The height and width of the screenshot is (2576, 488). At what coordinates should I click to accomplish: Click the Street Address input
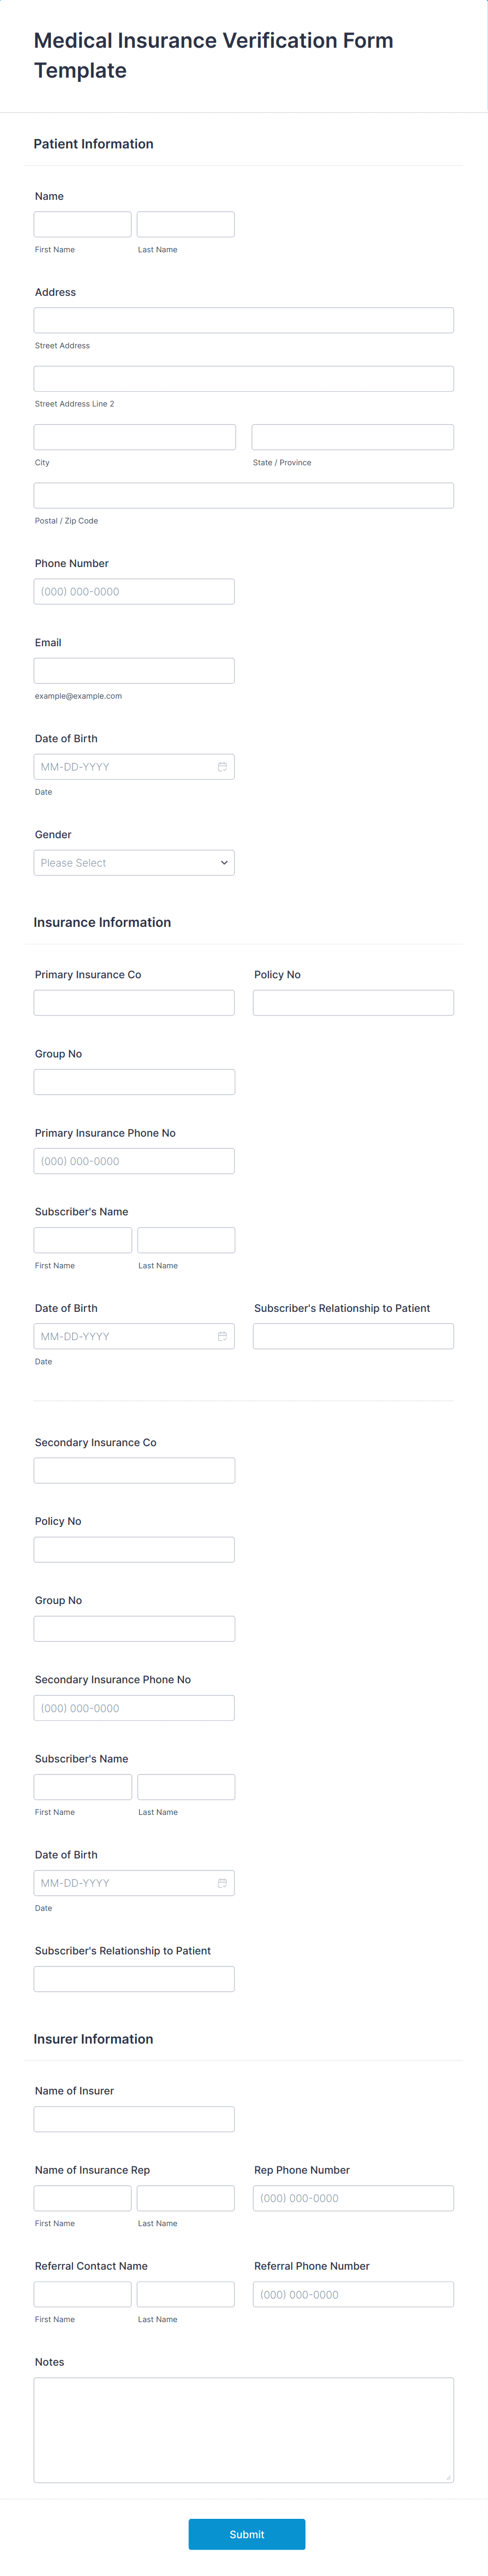coord(243,320)
